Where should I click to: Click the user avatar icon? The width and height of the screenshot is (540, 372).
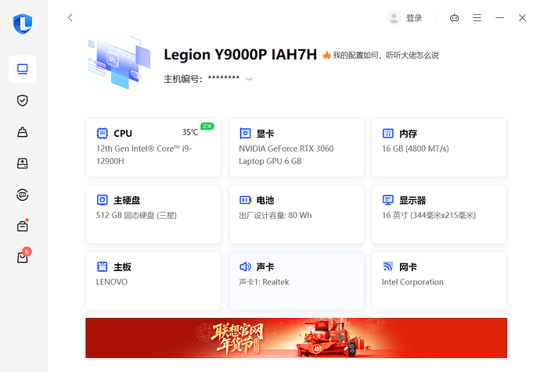tap(394, 17)
